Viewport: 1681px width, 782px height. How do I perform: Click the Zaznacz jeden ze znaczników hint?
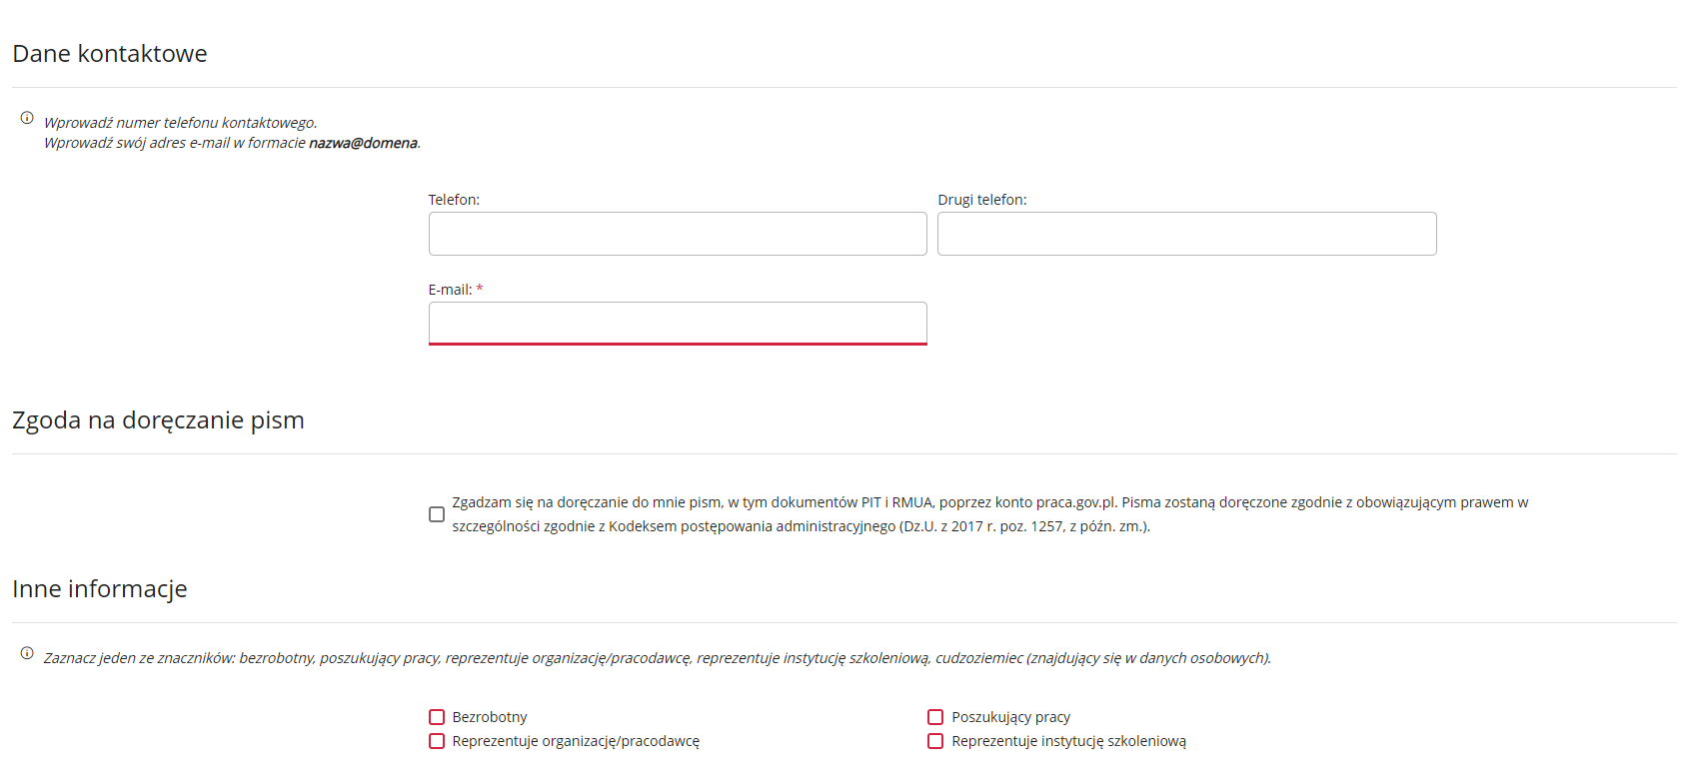[x=657, y=658]
